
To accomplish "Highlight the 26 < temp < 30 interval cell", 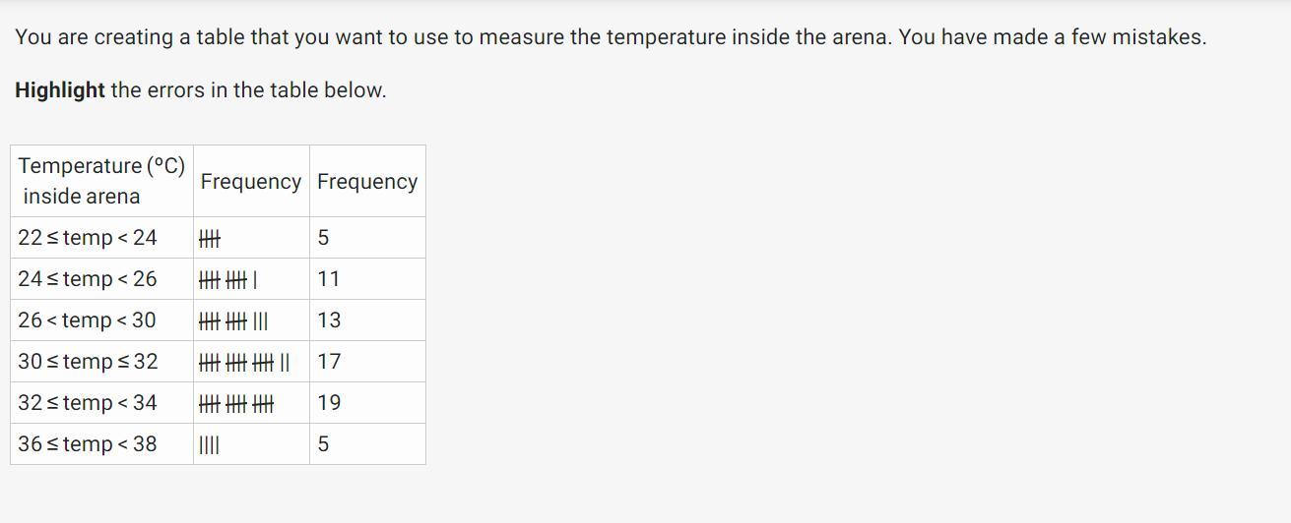I will point(87,320).
